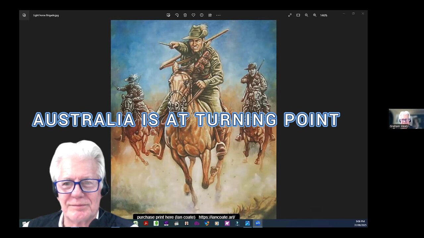Minimize the Photos window
This screenshot has width=424, height=238.
point(344,14)
